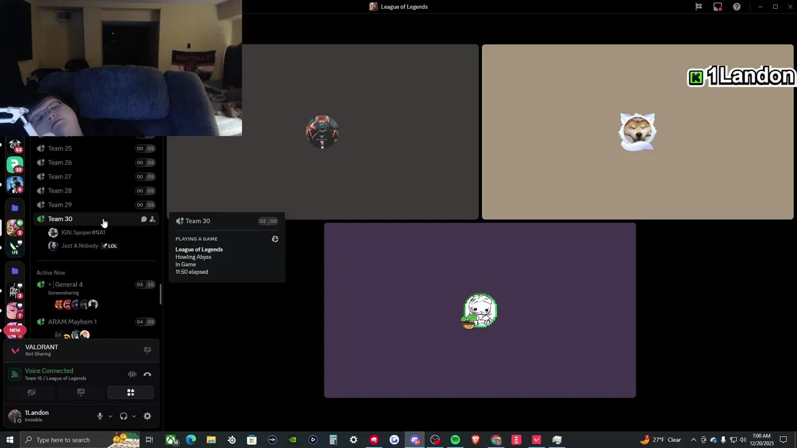Mute the microphone
The image size is (797, 448).
tap(100, 416)
